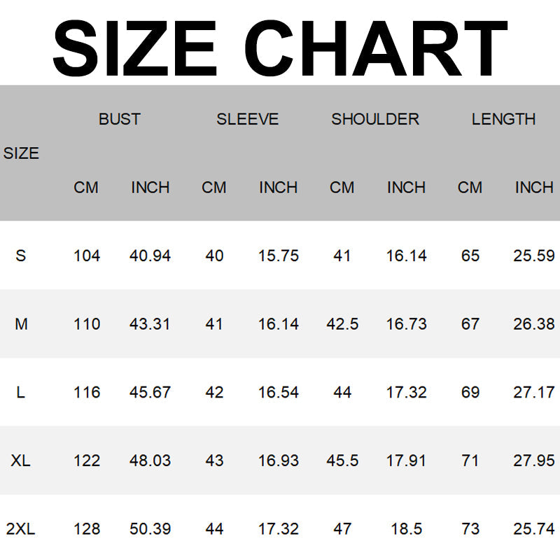Click the 69 length value for size L
Image resolution: width=560 pixels, height=560 pixels.
pyautogui.click(x=470, y=392)
